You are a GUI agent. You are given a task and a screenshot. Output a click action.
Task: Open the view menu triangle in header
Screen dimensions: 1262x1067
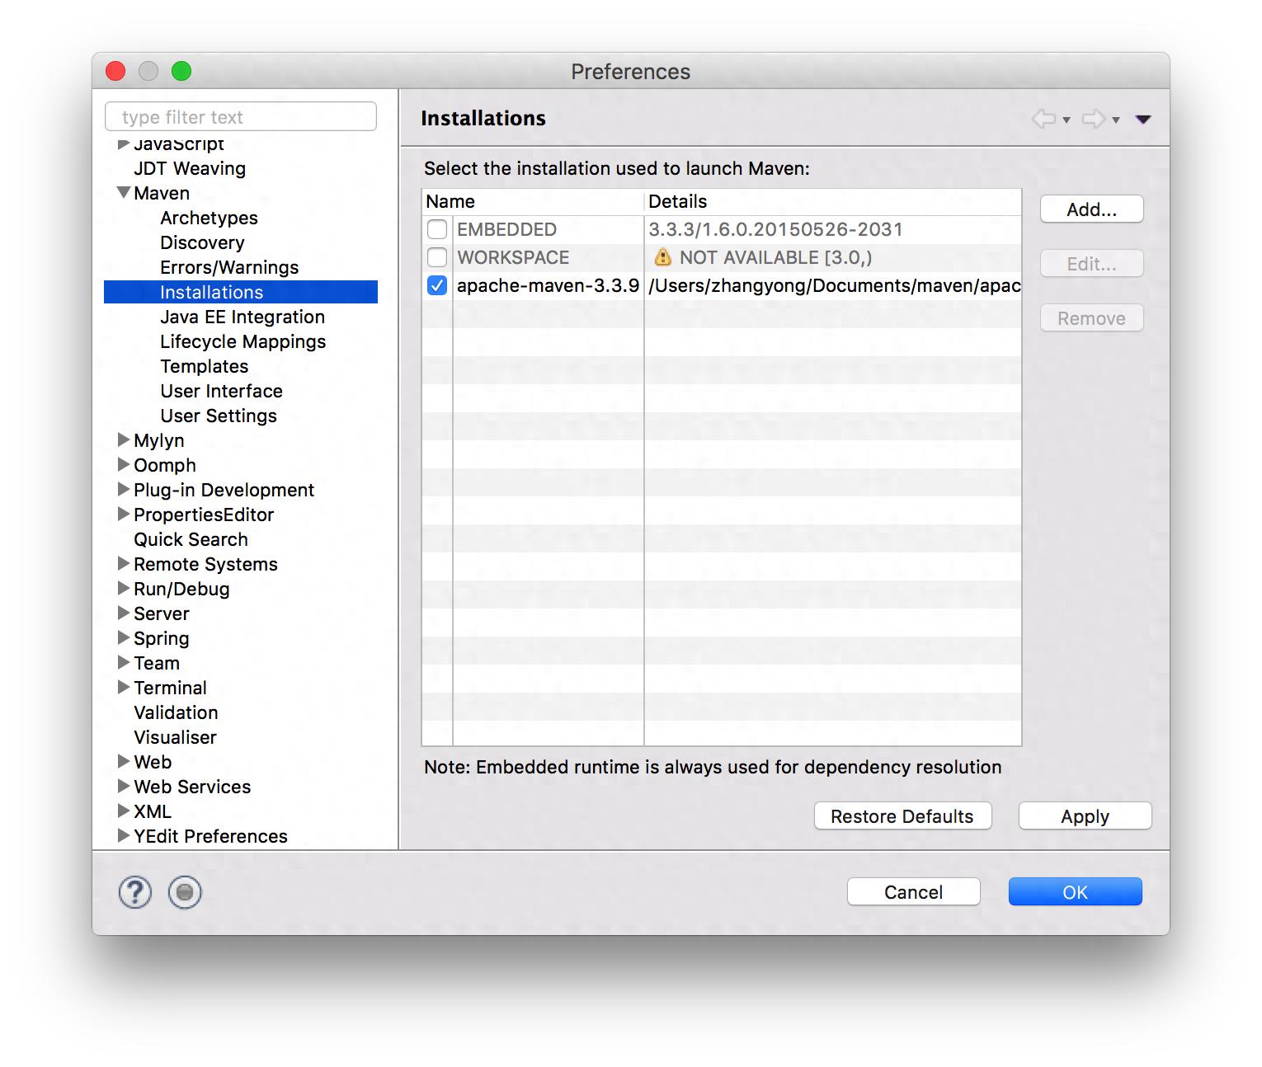1143,120
